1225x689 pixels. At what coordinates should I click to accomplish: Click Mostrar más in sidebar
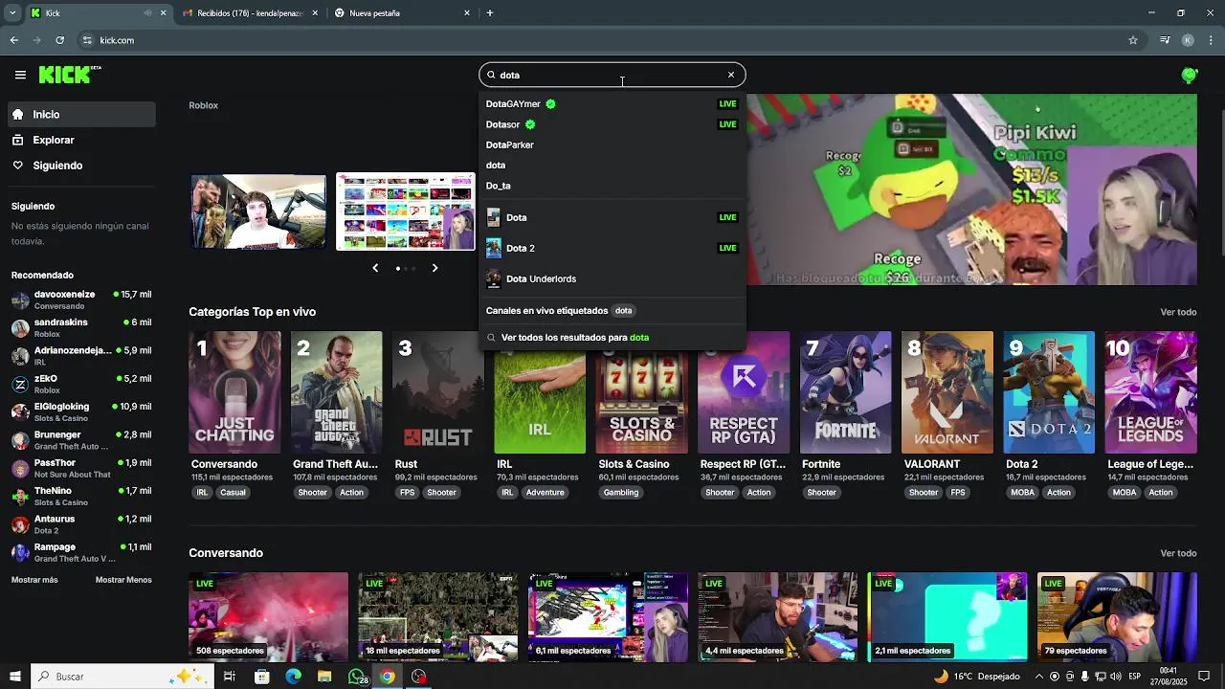click(34, 580)
